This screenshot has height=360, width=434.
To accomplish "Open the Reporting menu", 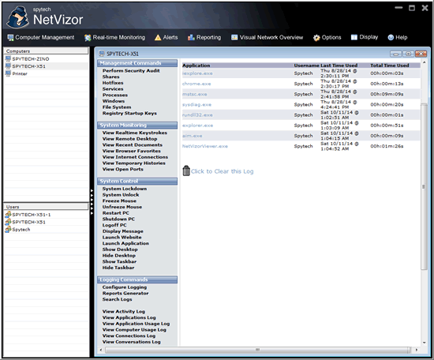I will point(204,37).
